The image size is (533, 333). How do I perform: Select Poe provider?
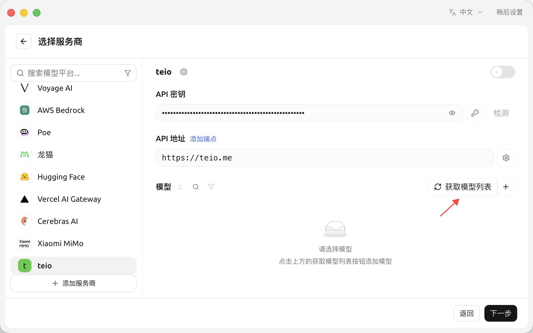[73, 132]
